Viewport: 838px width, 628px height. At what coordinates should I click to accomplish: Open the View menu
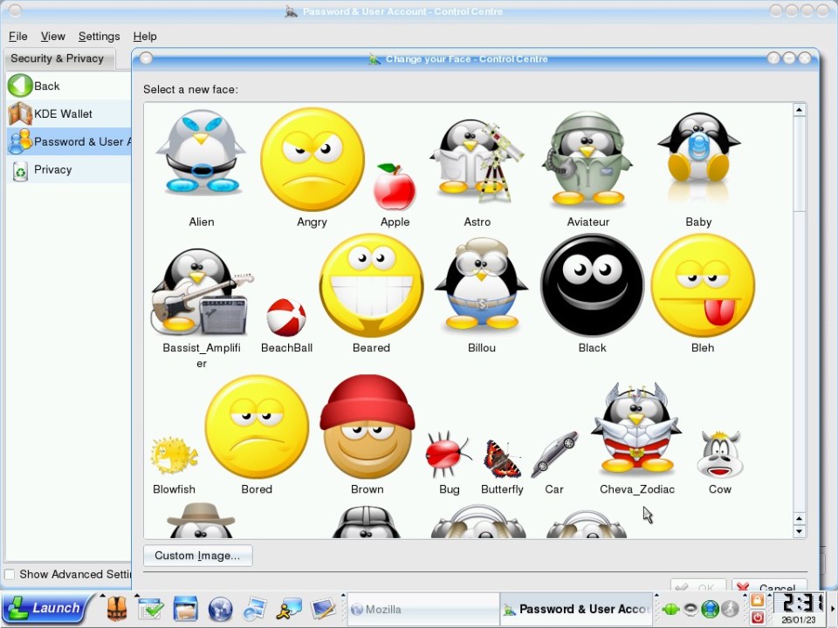click(x=52, y=37)
